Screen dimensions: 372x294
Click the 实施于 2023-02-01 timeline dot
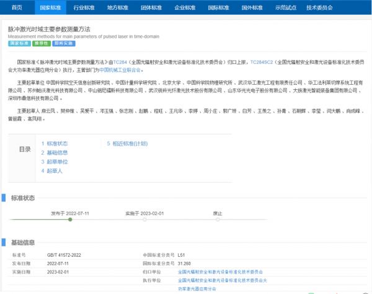pyautogui.click(x=144, y=219)
